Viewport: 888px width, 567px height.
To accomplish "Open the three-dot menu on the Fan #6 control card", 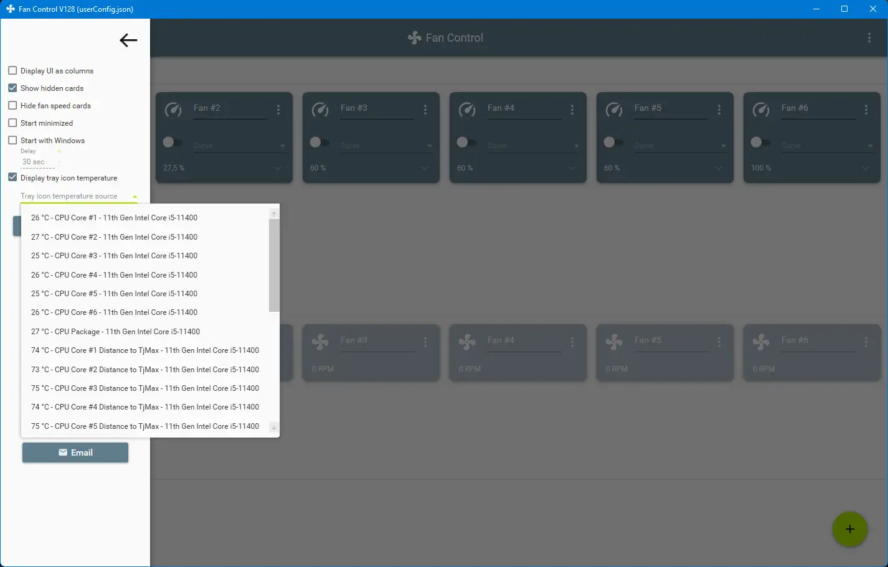I will [x=866, y=110].
